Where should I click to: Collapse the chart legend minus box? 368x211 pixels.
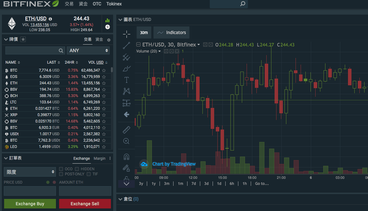[x=139, y=45]
